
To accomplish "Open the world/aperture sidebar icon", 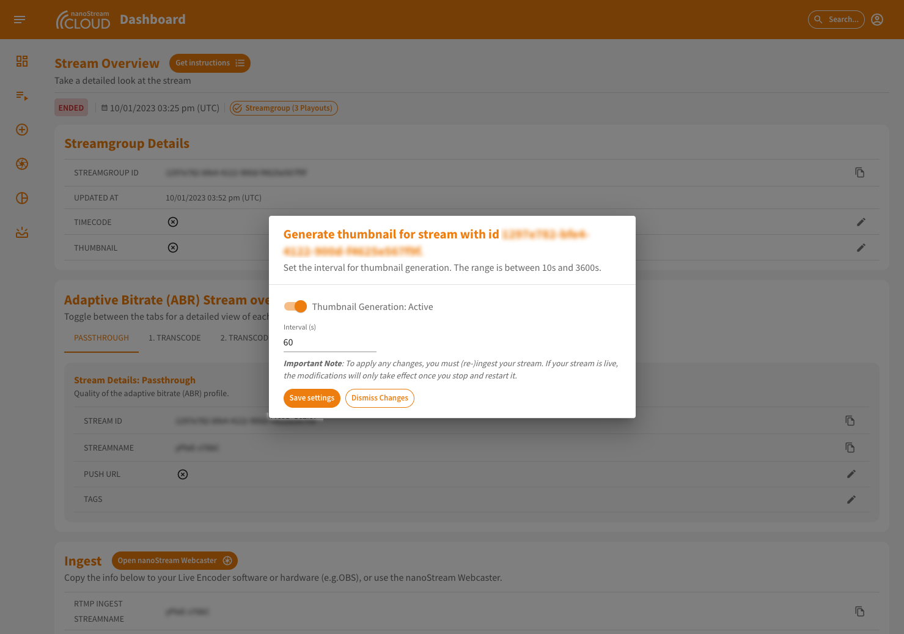I will [x=21, y=164].
